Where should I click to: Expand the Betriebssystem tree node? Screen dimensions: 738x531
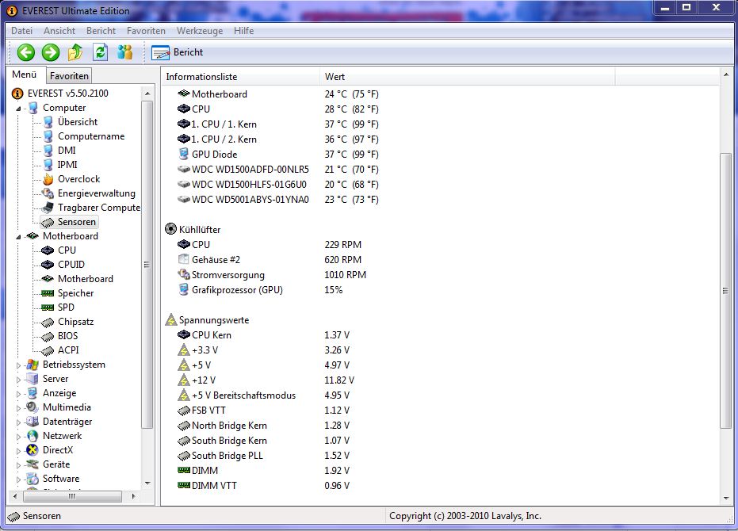click(18, 365)
